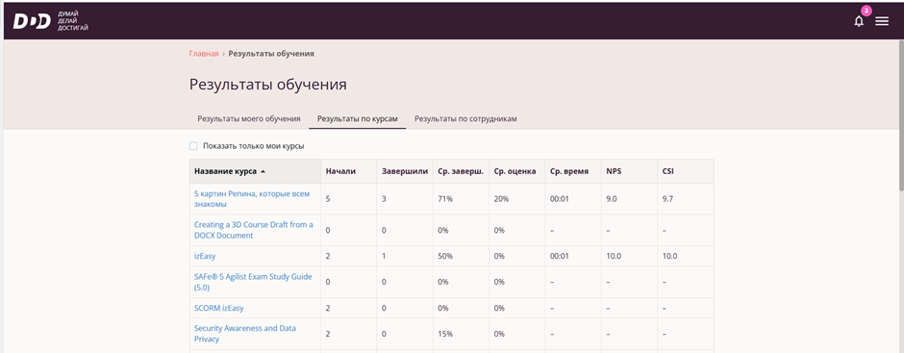This screenshot has width=904, height=353.
Task: Click 71% in the Репина row
Action: point(444,198)
